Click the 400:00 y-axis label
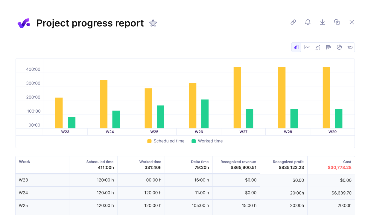This screenshot has height=215, width=371. (33, 69)
